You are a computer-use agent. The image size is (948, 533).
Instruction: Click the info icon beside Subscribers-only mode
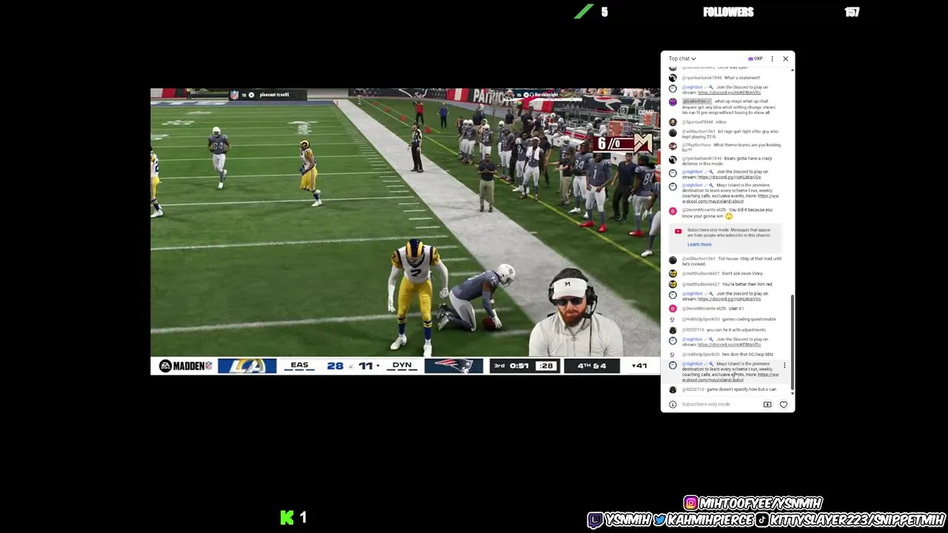672,404
